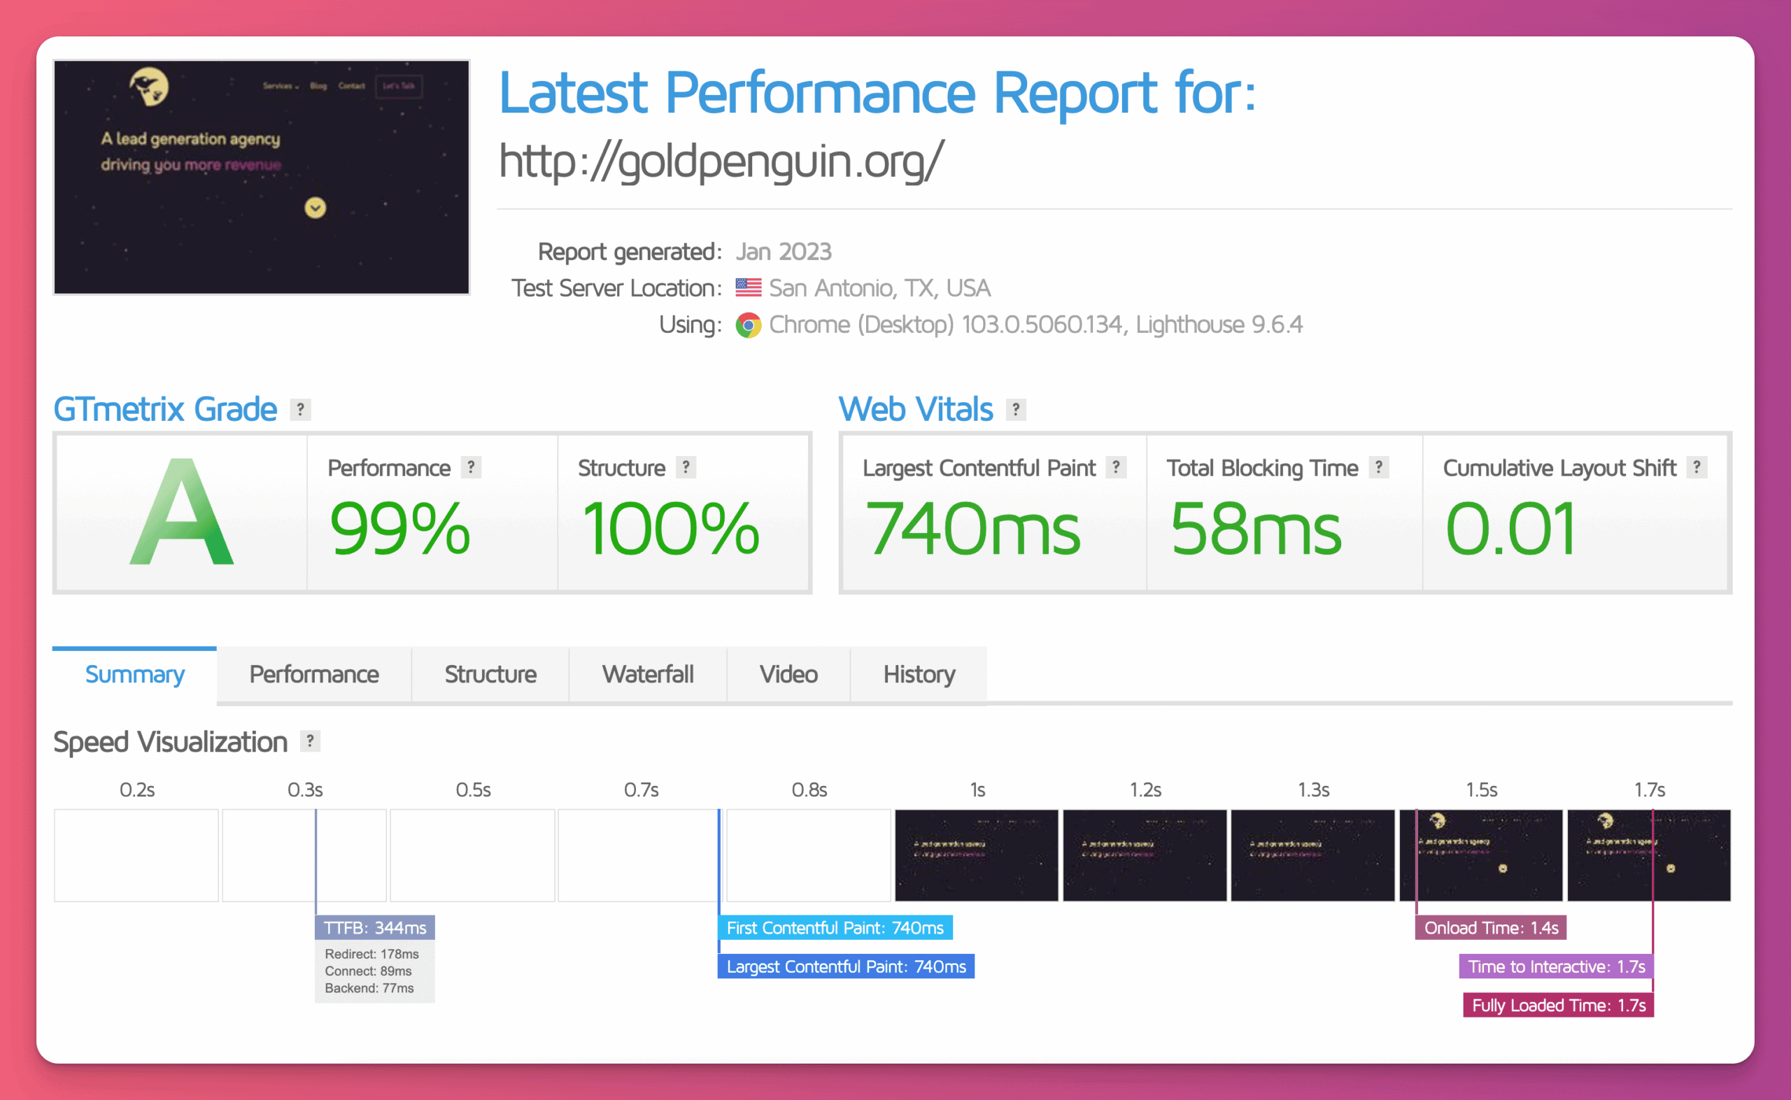
Task: Click the letter A grade
Action: pos(182,511)
